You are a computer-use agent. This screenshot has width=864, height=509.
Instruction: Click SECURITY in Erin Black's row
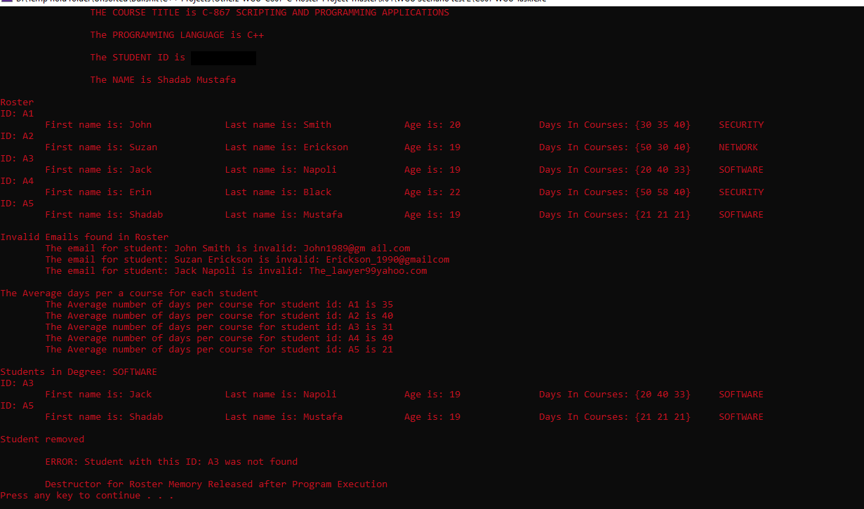[741, 192]
